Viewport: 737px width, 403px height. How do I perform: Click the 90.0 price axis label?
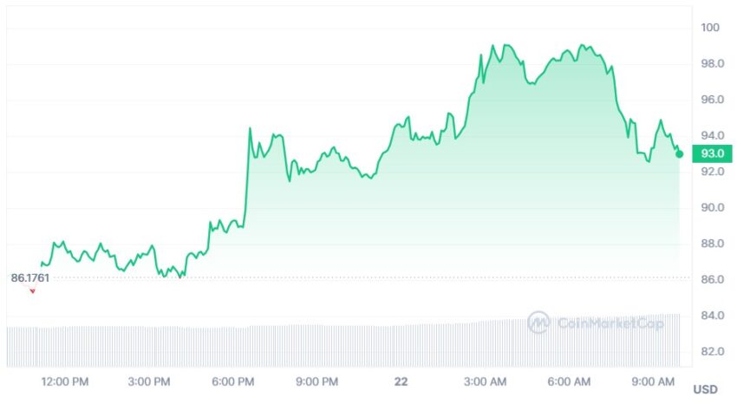pos(713,208)
